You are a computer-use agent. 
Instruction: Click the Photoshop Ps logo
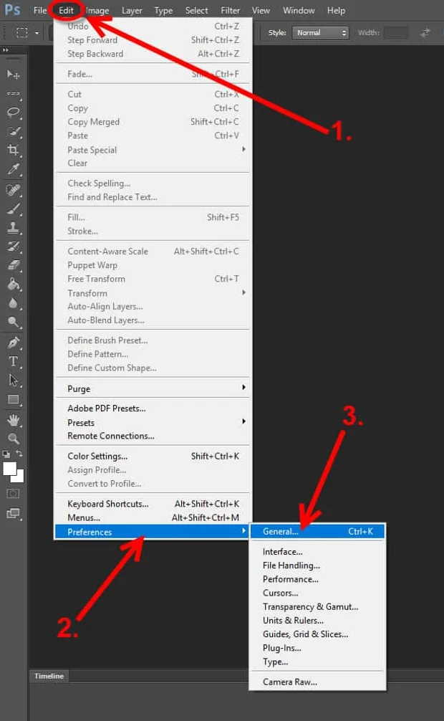(x=12, y=9)
